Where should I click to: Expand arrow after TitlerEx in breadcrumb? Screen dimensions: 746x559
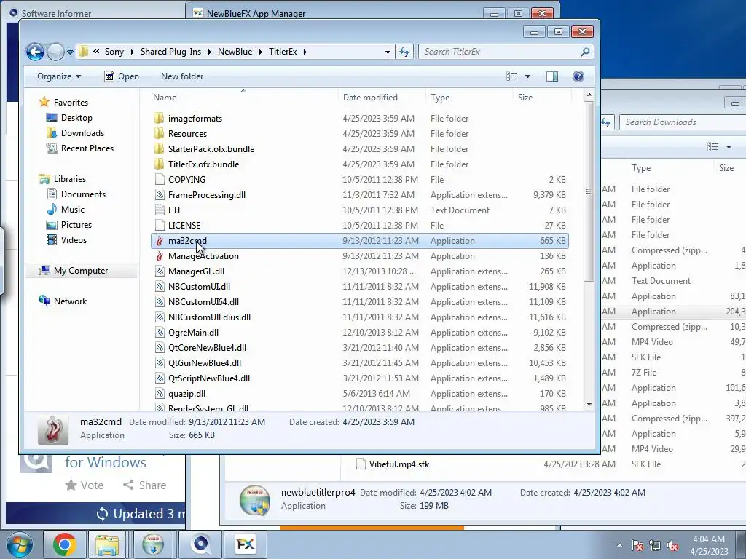click(x=305, y=52)
